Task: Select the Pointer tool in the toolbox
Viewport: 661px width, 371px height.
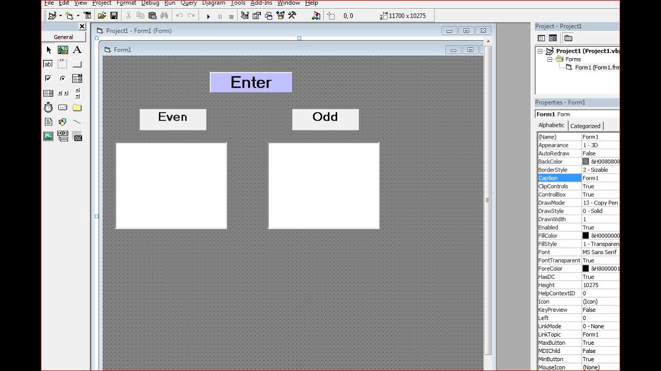Action: 49,50
